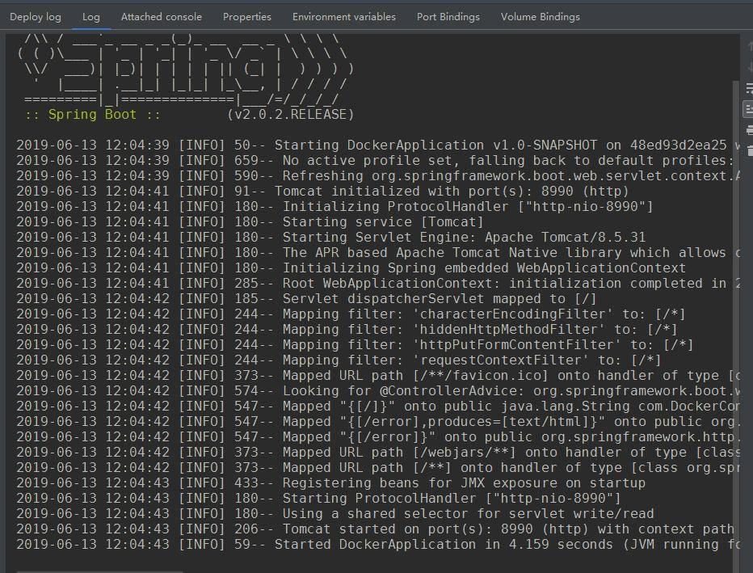The width and height of the screenshot is (753, 573).
Task: Click the 'Starting service [Tomcat]' log line
Action: (250, 222)
